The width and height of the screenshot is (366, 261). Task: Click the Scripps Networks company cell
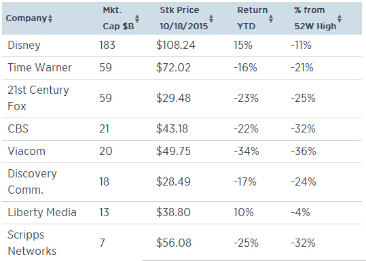(x=32, y=243)
